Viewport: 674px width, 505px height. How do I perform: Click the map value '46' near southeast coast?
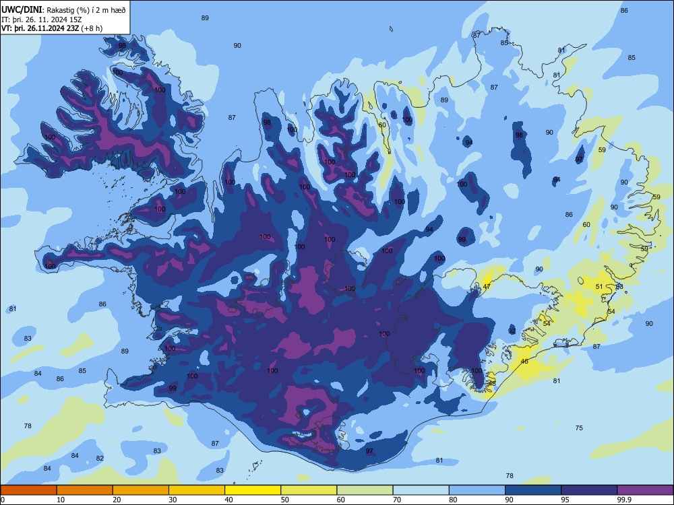524,361
